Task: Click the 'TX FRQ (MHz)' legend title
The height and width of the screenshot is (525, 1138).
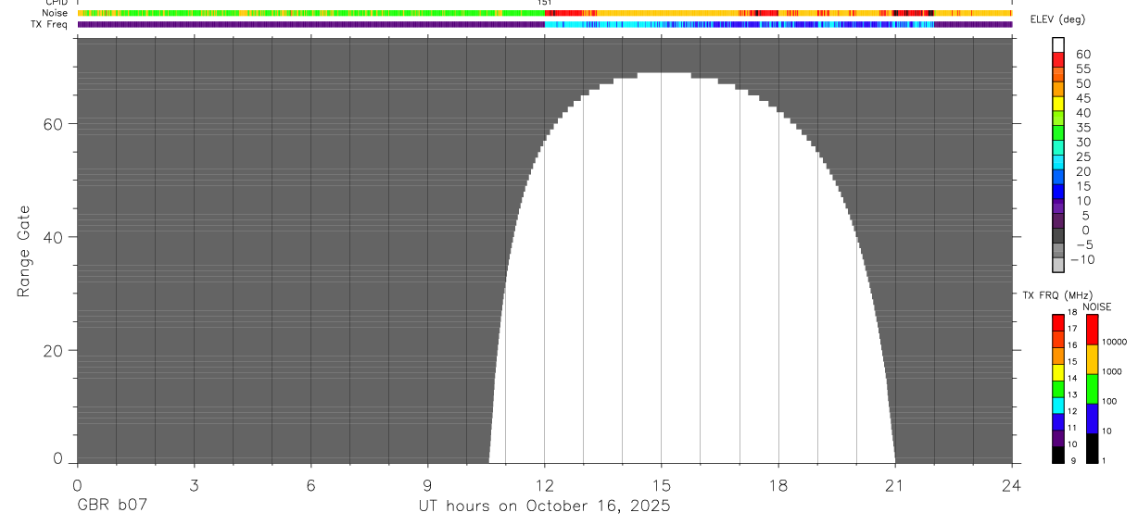Action: [1057, 295]
